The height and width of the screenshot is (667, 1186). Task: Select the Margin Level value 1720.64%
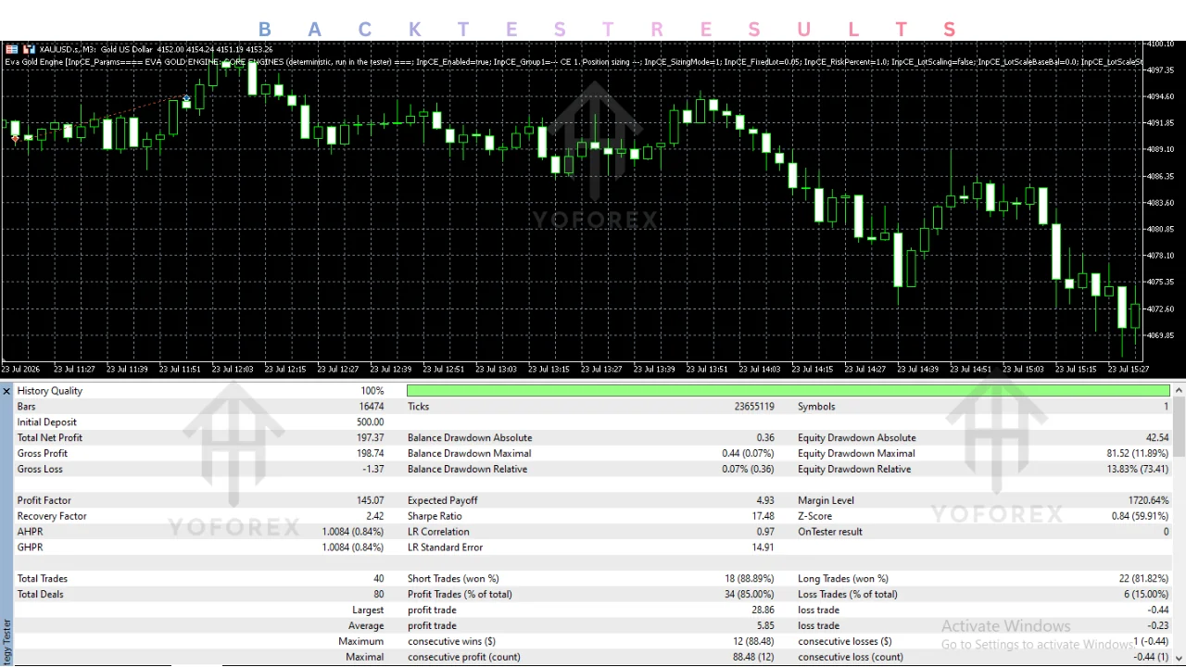[1149, 500]
